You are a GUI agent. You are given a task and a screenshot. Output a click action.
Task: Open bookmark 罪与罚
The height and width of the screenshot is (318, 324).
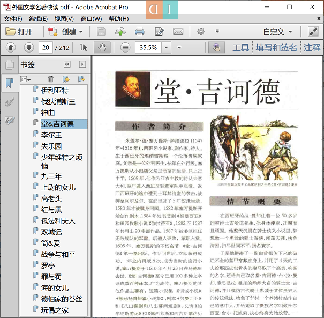click(x=51, y=277)
